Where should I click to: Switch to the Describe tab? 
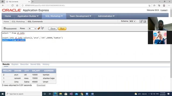click(24, 64)
